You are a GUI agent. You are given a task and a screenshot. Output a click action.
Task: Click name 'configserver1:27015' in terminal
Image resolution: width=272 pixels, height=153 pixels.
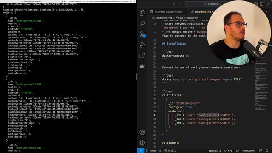coord(29,21)
